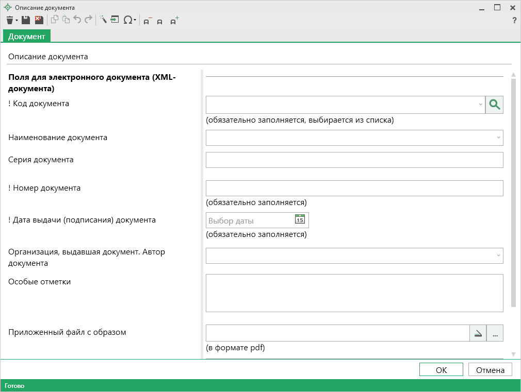
Task: Reset font size with plain A icon
Action: click(x=160, y=22)
